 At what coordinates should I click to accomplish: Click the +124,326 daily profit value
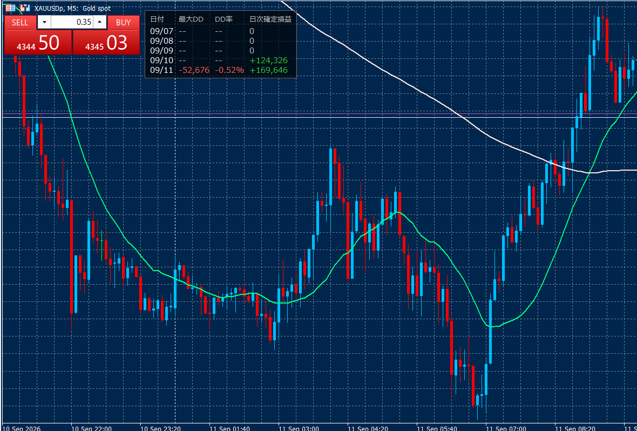click(268, 60)
